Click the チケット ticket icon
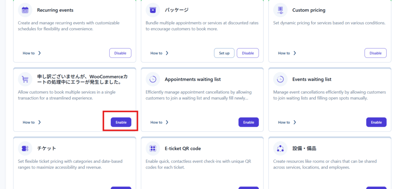Image resolution: width=394 pixels, height=189 pixels. click(x=25, y=148)
